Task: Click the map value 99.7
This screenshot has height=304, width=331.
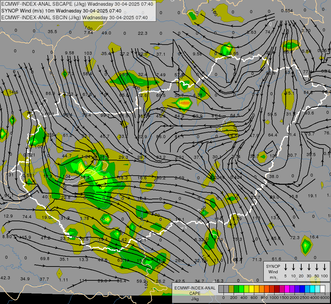Action: pyautogui.click(x=105, y=115)
